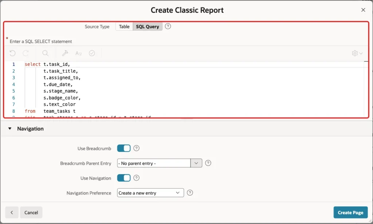
Task: Click the s.text_color line in editor
Action: 59,104
